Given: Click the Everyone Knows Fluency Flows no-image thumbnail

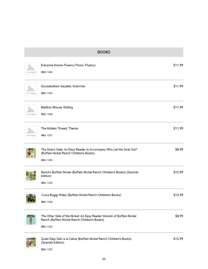Looking at the screenshot, I should coord(31,69).
